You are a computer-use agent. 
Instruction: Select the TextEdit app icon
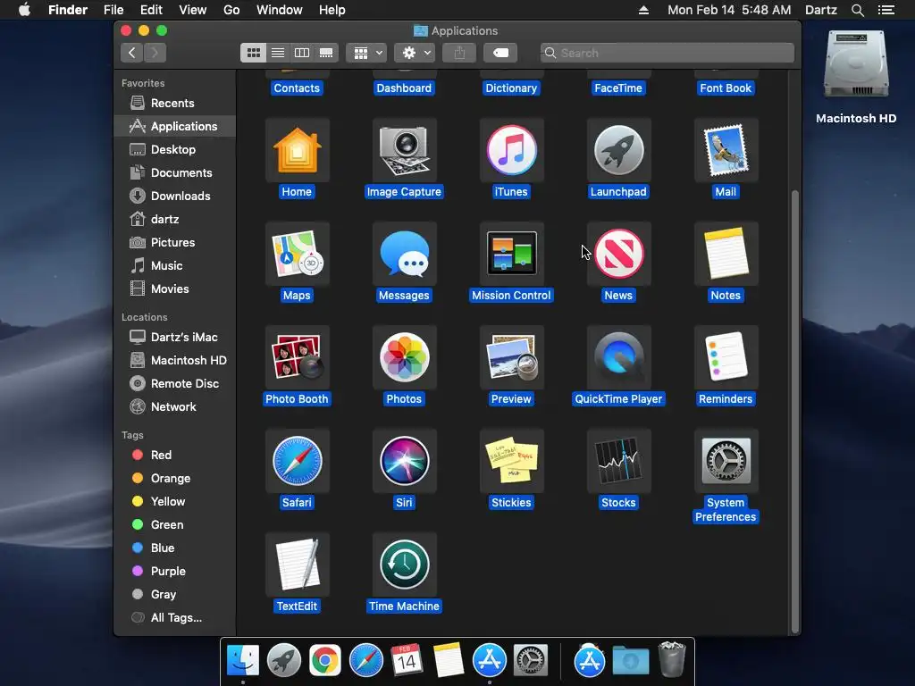(297, 565)
